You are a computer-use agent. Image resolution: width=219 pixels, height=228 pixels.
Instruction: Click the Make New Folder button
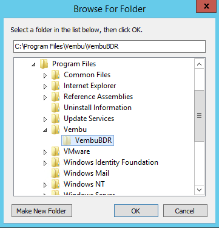pyautogui.click(x=42, y=211)
